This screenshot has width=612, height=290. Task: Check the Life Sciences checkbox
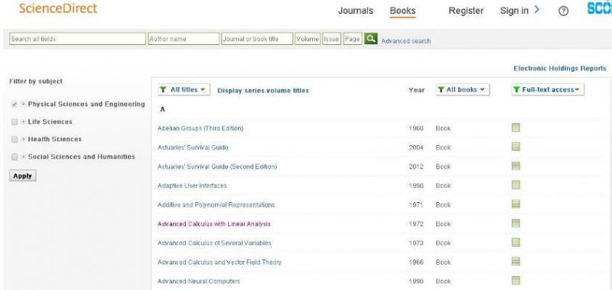coord(15,122)
